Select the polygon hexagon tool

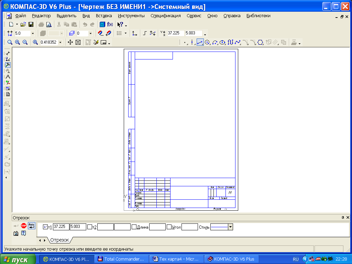click(x=260, y=42)
